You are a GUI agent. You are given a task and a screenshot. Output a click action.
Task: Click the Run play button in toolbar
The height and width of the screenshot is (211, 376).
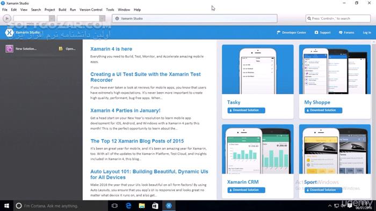click(7, 18)
